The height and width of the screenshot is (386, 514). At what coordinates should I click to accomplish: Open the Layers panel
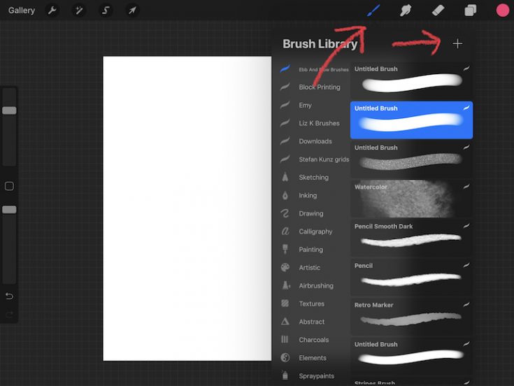pyautogui.click(x=471, y=10)
